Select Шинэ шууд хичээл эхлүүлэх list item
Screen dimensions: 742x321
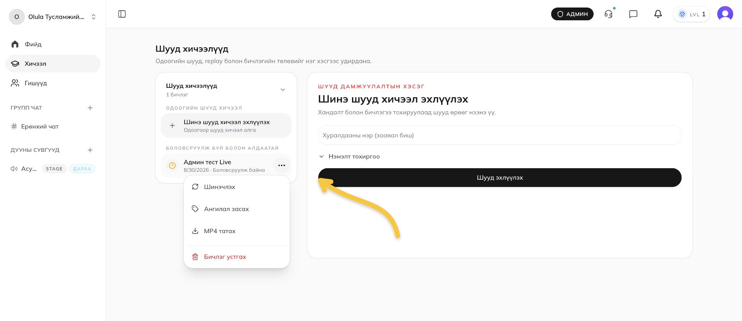(226, 125)
